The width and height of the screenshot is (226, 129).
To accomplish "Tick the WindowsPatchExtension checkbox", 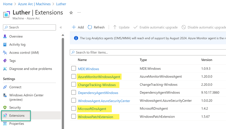I will point(73,117).
